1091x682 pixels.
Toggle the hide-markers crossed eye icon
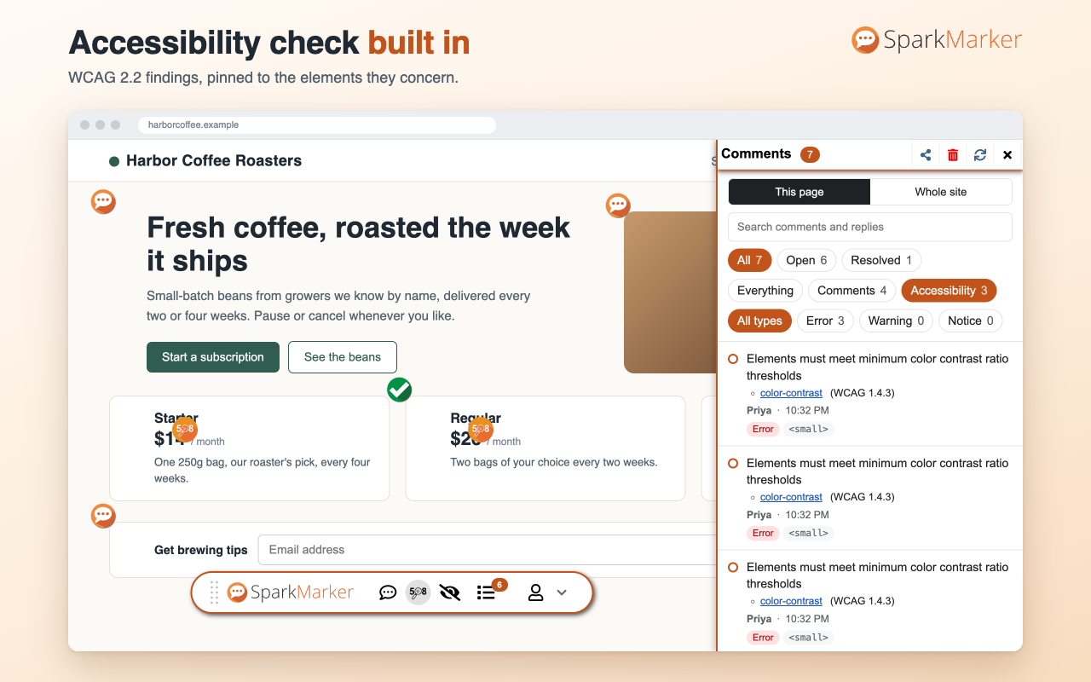pos(450,592)
